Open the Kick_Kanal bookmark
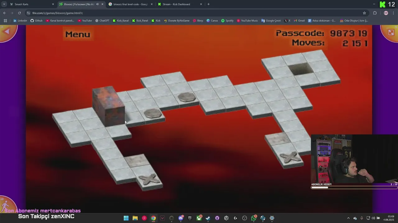The image size is (398, 223). pos(121,21)
